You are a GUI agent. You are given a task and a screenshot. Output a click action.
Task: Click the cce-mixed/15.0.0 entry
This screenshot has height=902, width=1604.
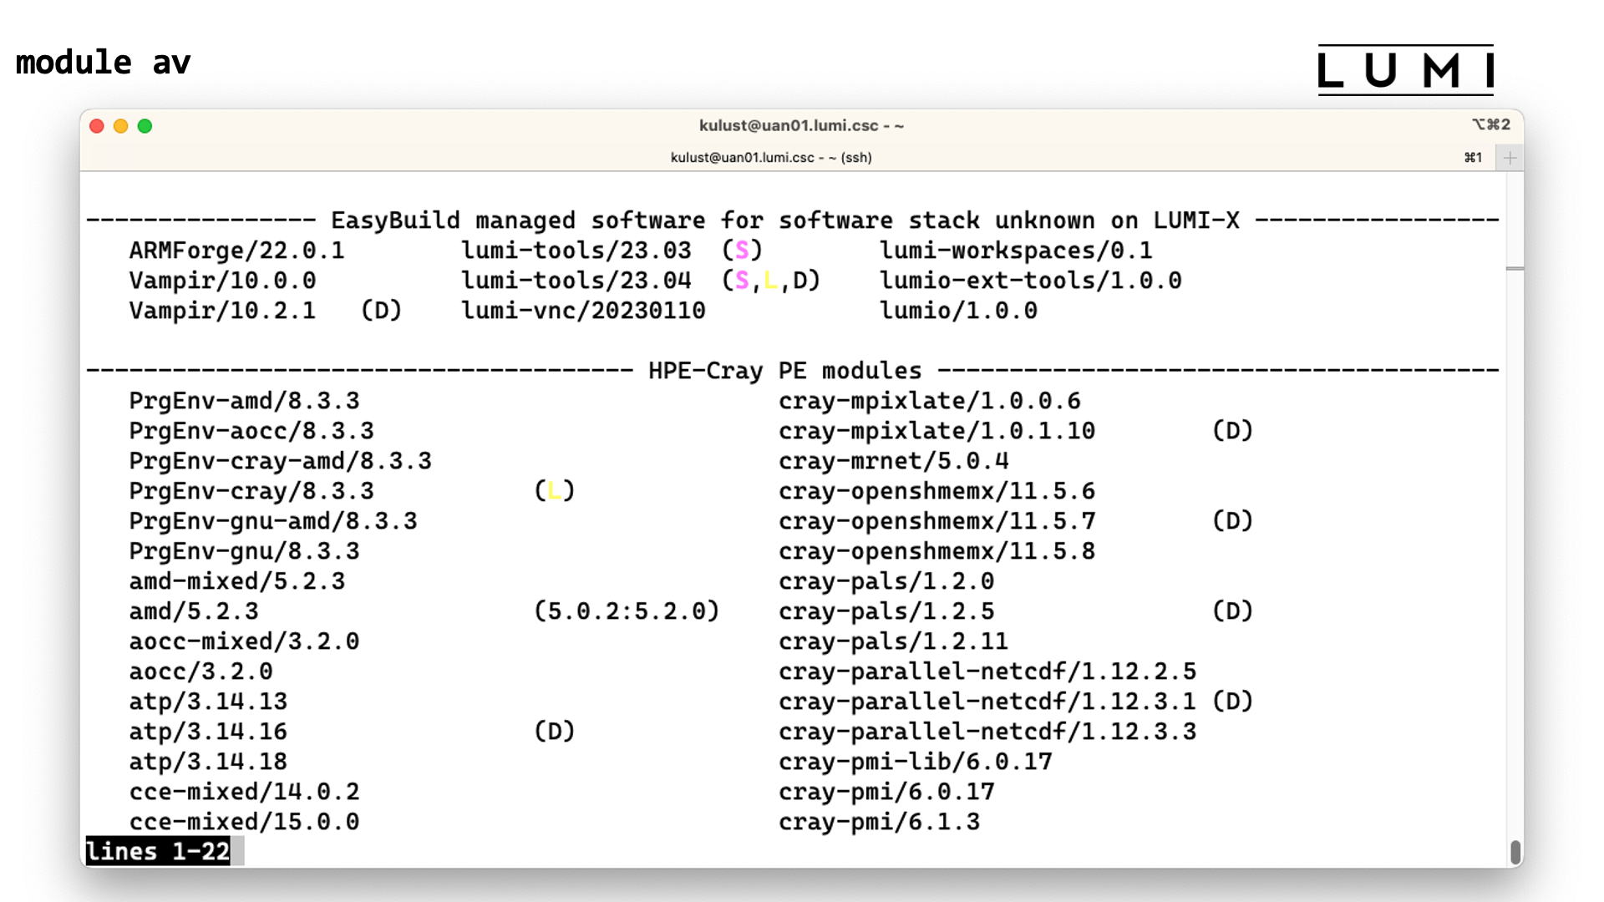[244, 822]
